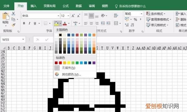This screenshot has width=187, height=112.
Task: Click the phonetic guide icon
Action: [75, 23]
